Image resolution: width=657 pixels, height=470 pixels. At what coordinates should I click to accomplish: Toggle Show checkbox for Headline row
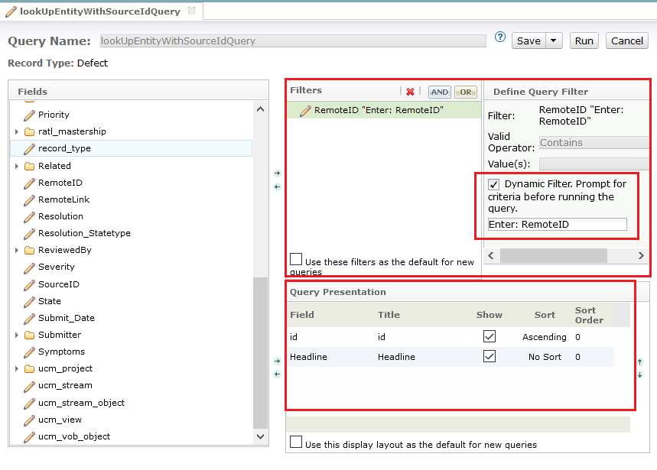coord(489,356)
